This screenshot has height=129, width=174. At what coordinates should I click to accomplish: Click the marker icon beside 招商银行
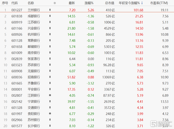[x=50, y=77]
